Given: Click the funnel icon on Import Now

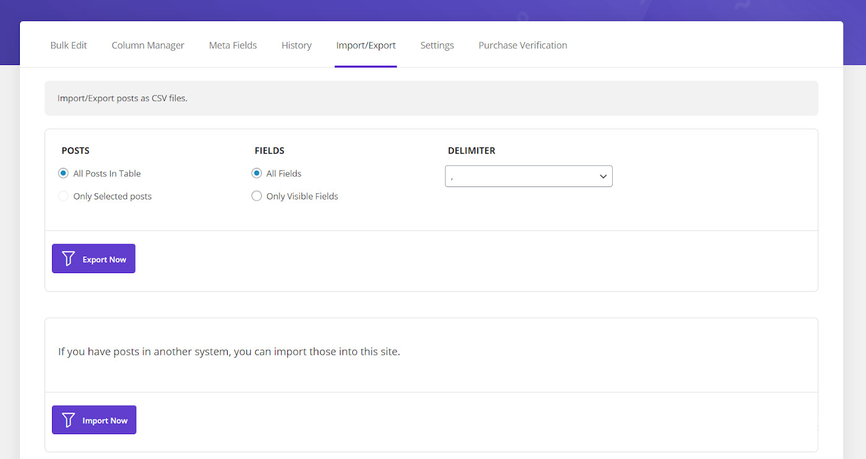Looking at the screenshot, I should pos(69,420).
